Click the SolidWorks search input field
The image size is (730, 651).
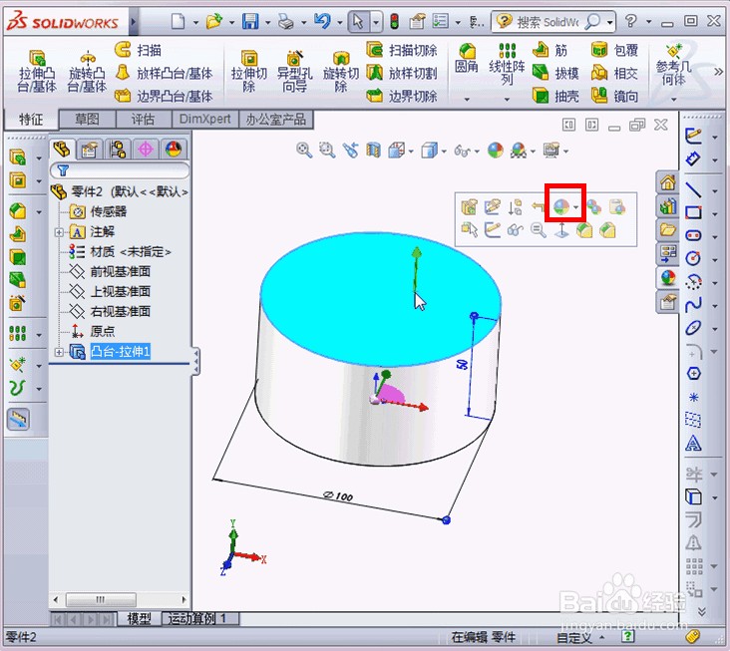[x=547, y=22]
